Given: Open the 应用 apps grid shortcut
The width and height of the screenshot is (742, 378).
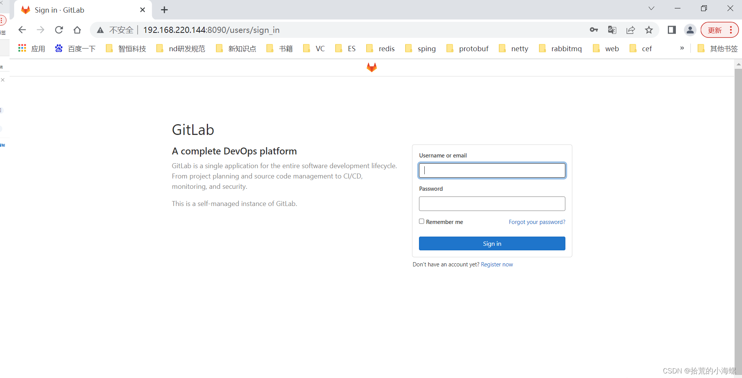Looking at the screenshot, I should click(x=32, y=49).
